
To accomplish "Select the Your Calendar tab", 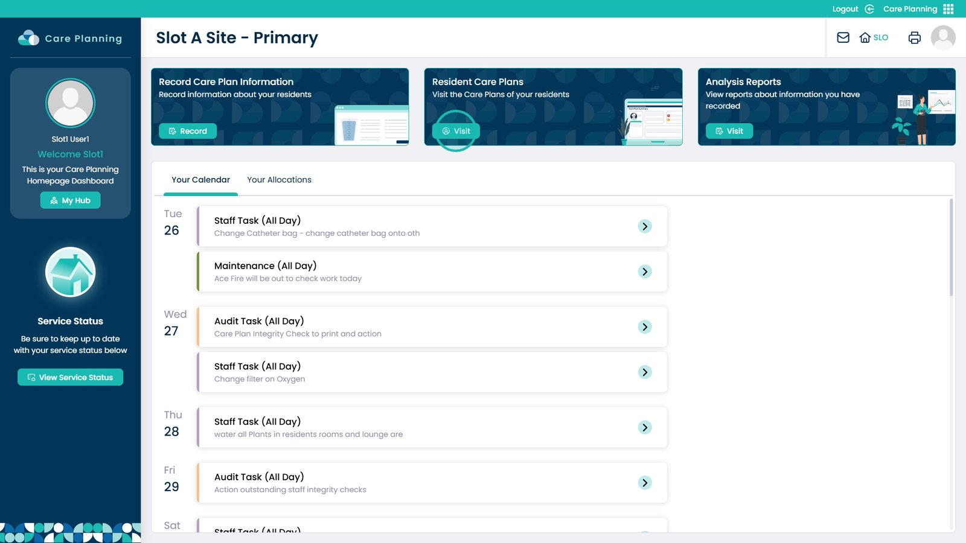I will tap(200, 180).
